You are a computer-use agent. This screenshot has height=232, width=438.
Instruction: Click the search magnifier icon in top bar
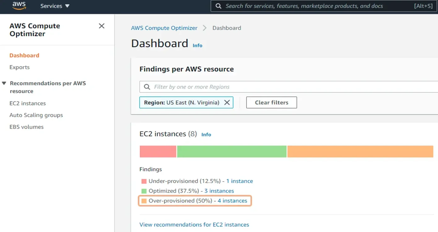(x=218, y=6)
